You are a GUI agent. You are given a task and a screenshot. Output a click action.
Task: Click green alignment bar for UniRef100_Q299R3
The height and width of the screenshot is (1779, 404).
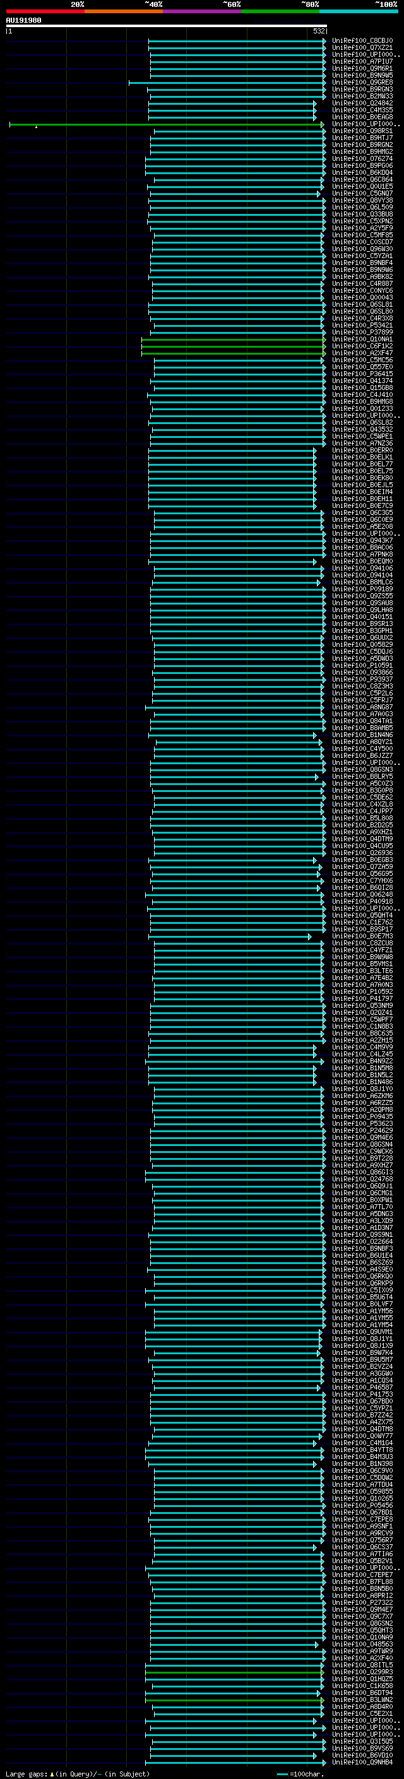tap(234, 1672)
